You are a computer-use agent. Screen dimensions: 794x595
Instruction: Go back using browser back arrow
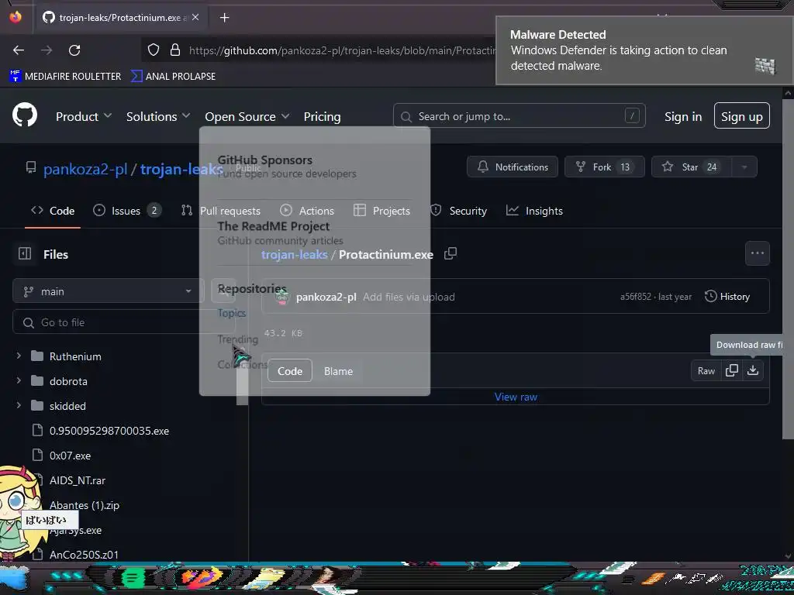(19, 50)
